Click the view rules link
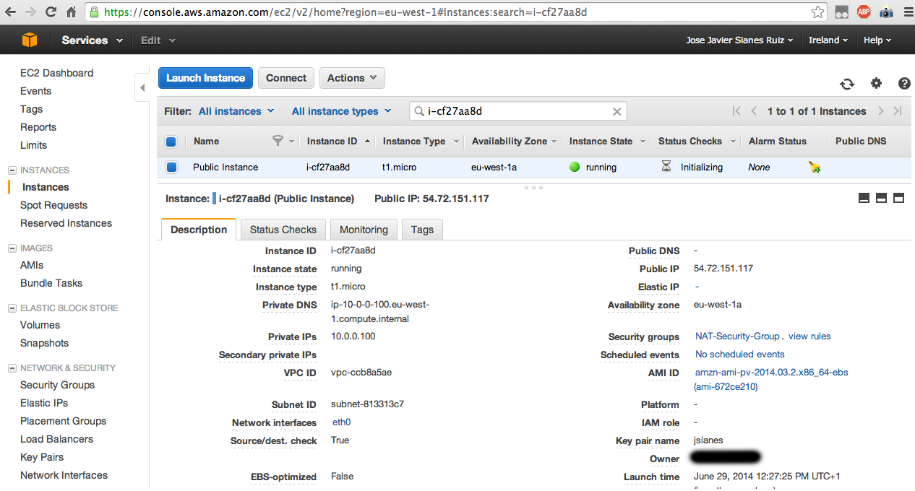Viewport: 915px width, 491px height. (809, 336)
